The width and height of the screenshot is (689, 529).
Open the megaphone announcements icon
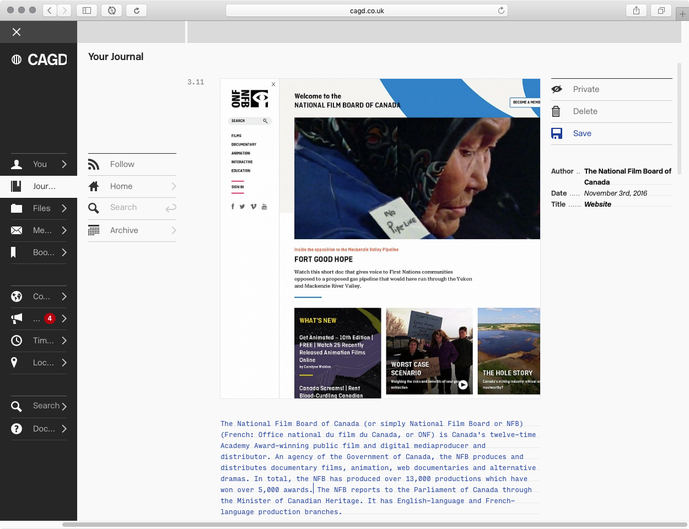17,319
